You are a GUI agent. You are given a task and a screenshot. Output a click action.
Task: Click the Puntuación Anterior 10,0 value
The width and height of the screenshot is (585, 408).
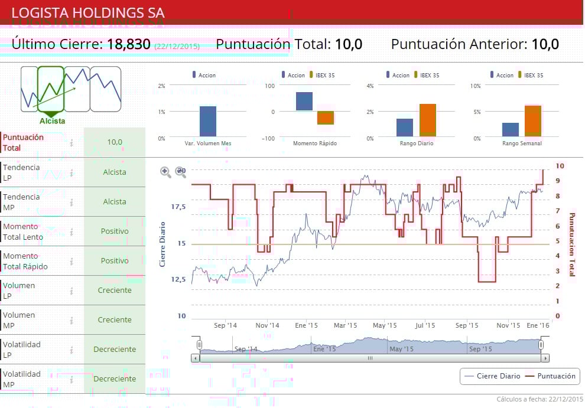coord(545,44)
